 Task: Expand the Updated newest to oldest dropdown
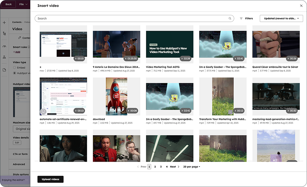pyautogui.click(x=281, y=18)
